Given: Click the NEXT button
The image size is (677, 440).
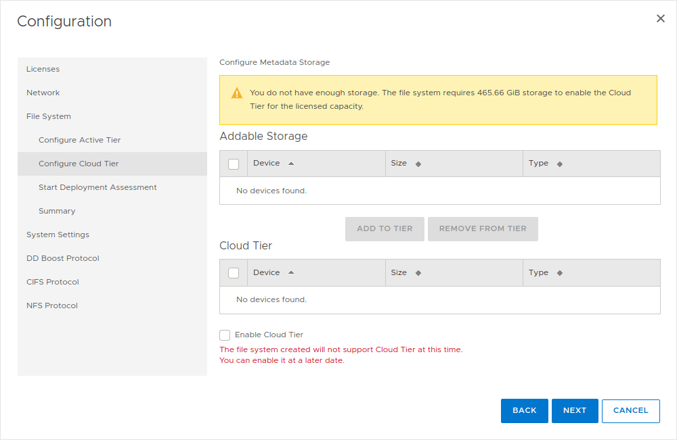Looking at the screenshot, I should pos(575,411).
